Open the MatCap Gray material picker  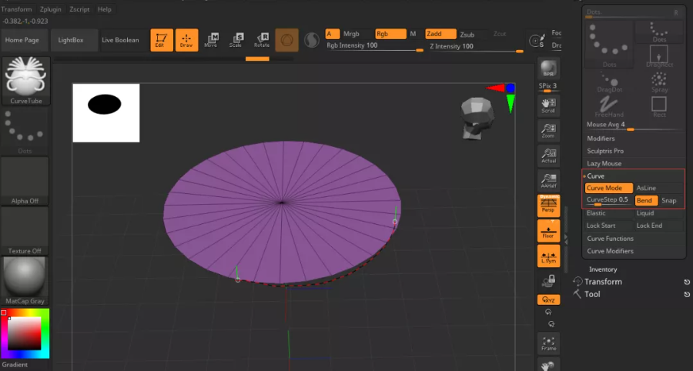[x=25, y=281]
